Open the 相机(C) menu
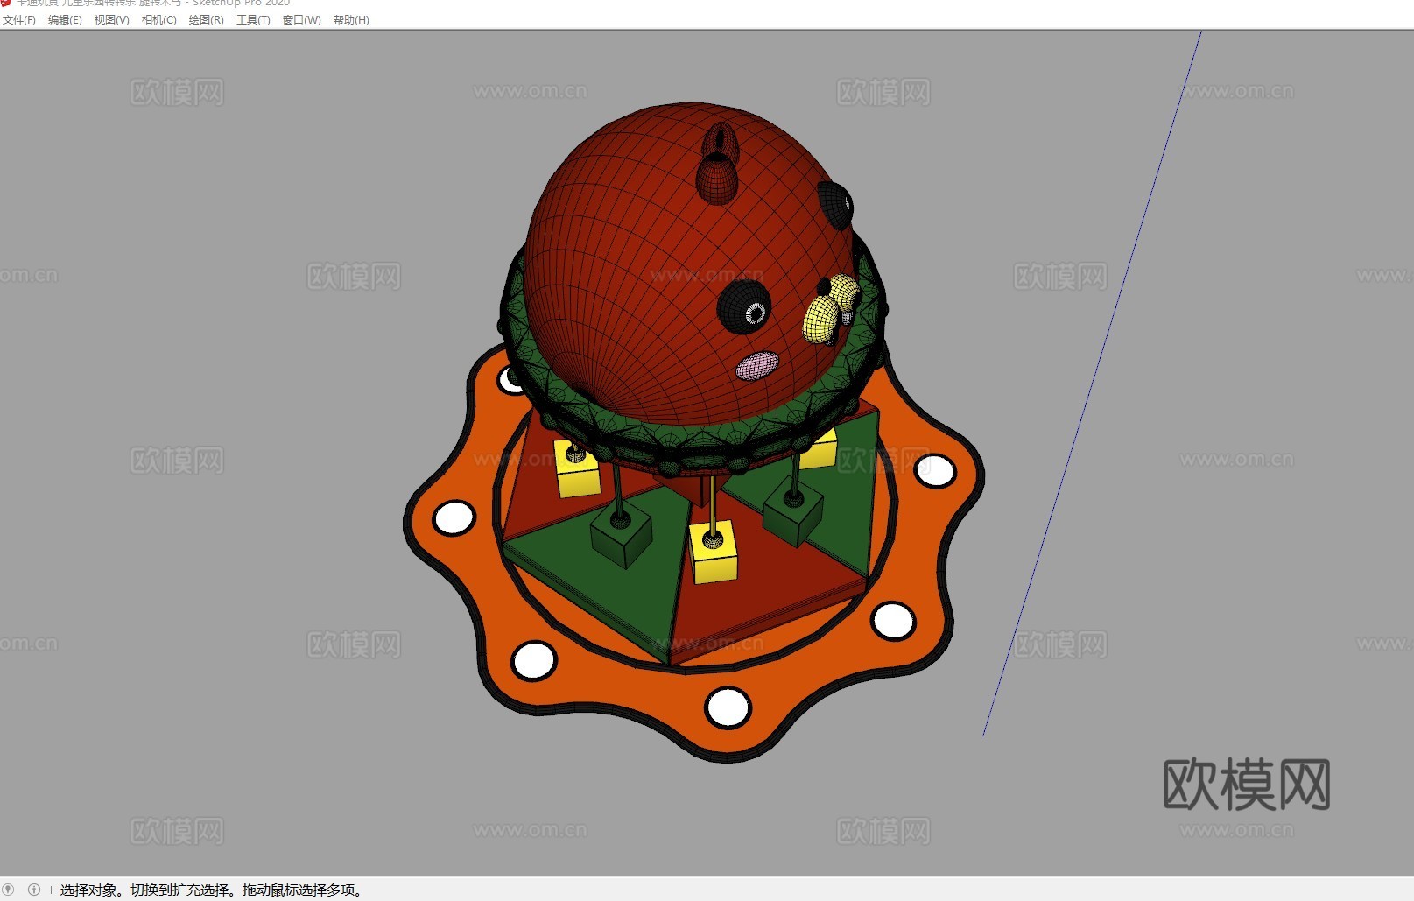The width and height of the screenshot is (1414, 901). (x=159, y=20)
